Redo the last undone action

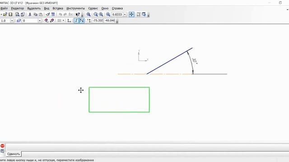pyautogui.click(x=65, y=14)
